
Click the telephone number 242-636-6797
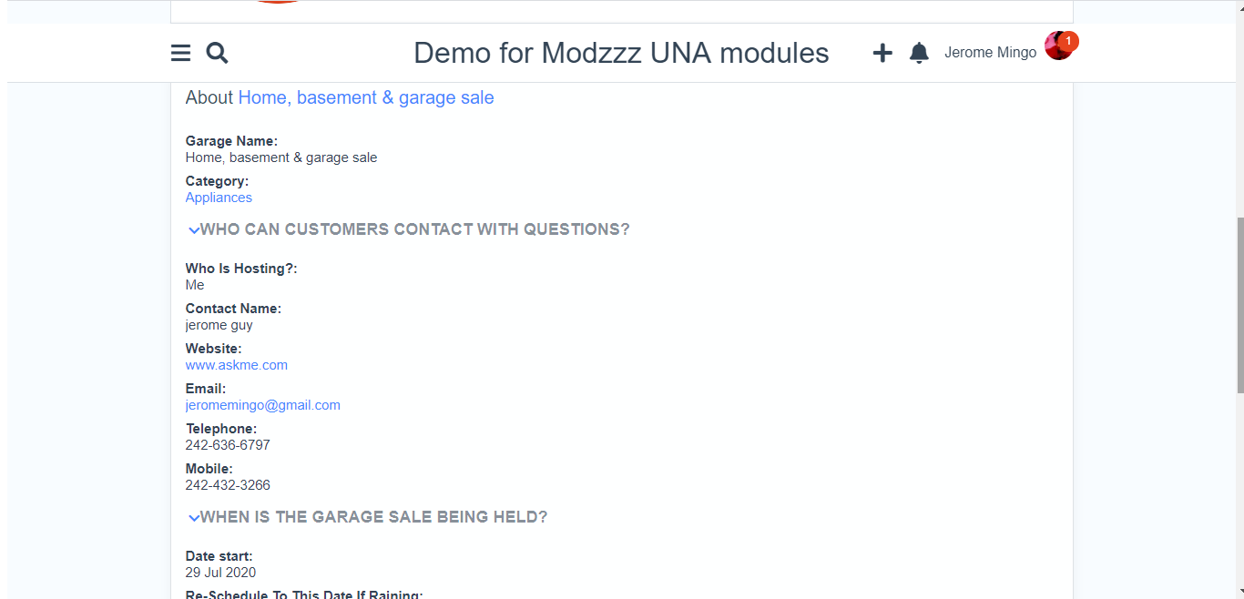click(x=228, y=445)
